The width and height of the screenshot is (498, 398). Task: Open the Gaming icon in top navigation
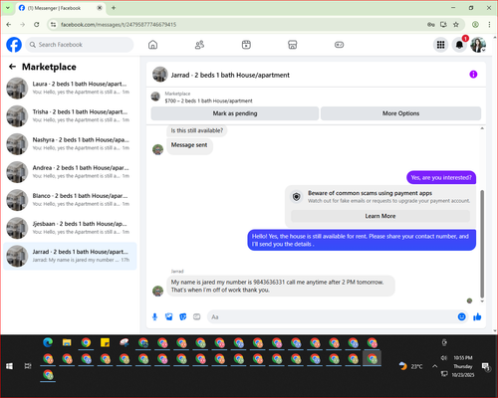(339, 45)
